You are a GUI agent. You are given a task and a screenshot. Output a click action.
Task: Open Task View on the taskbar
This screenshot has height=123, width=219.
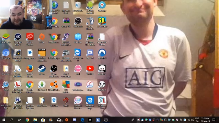tap(19, 120)
